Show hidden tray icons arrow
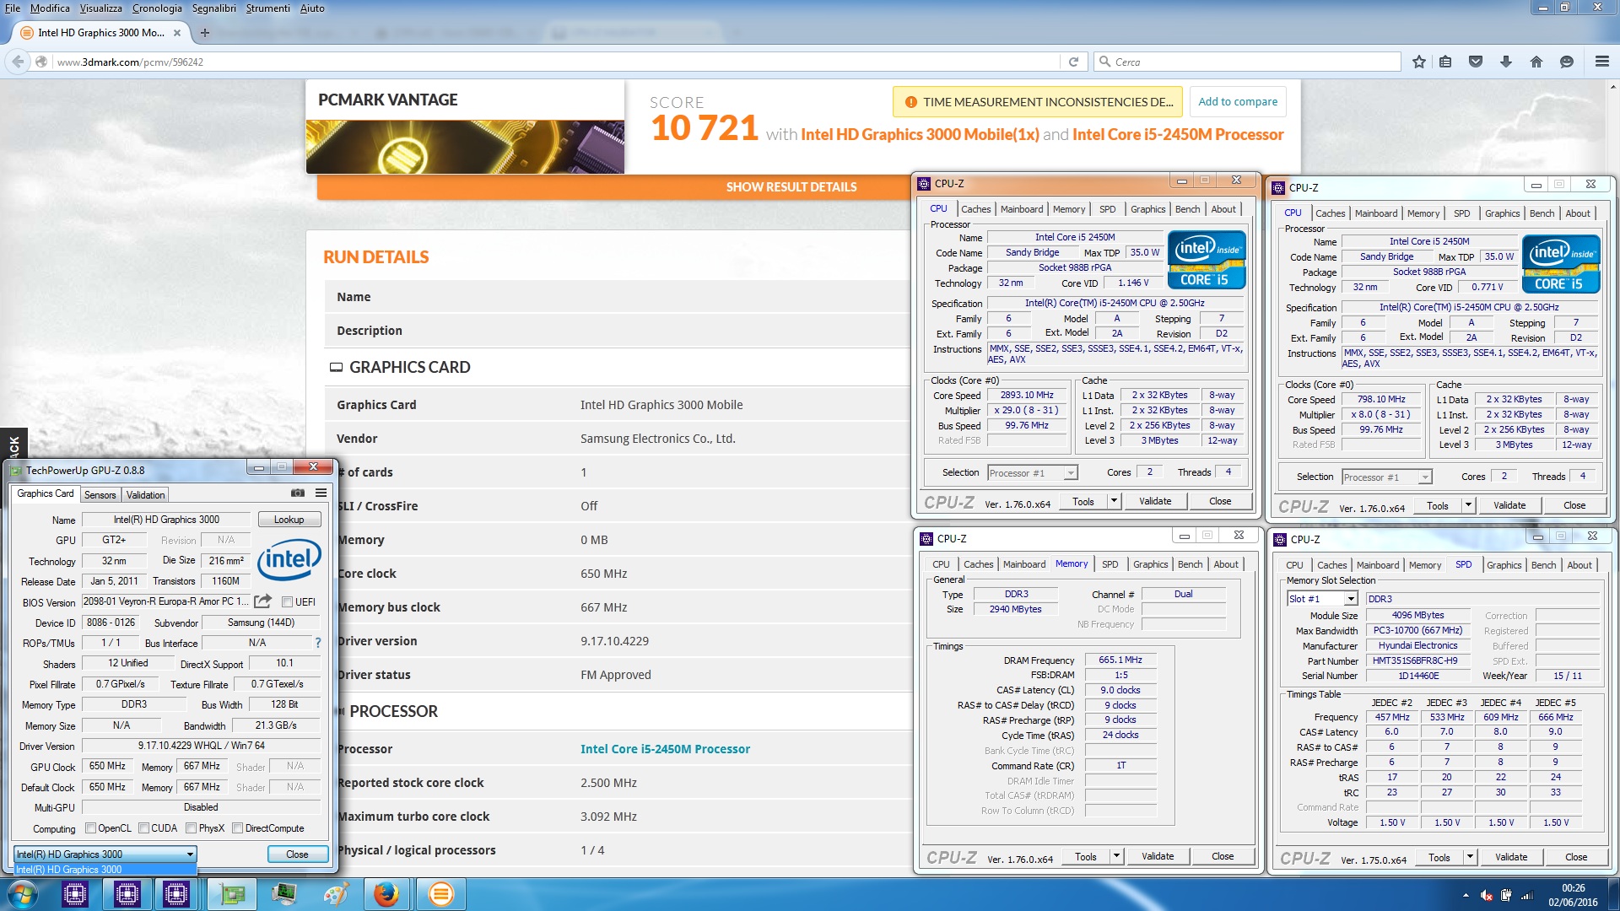This screenshot has height=911, width=1620. pos(1466,896)
